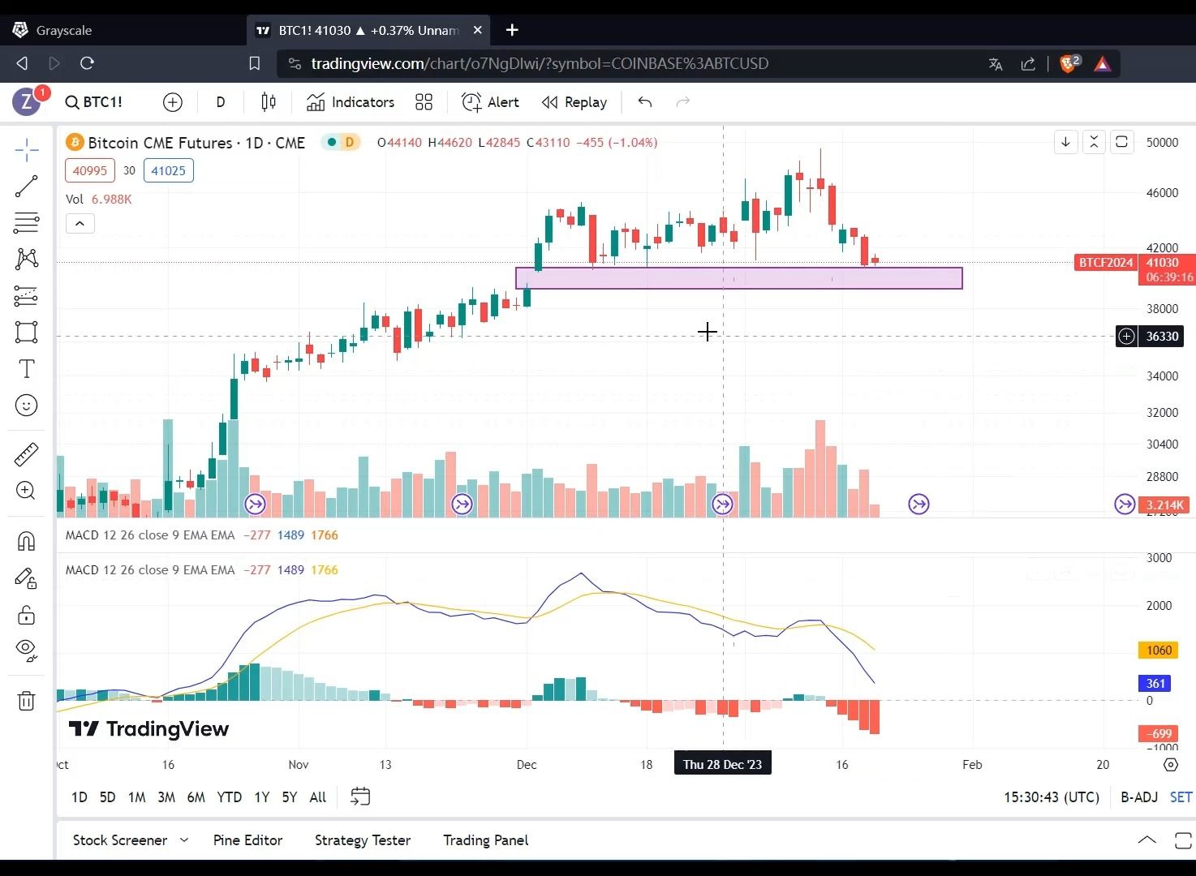
Task: Click the trash remove objects icon
Action: (26, 701)
